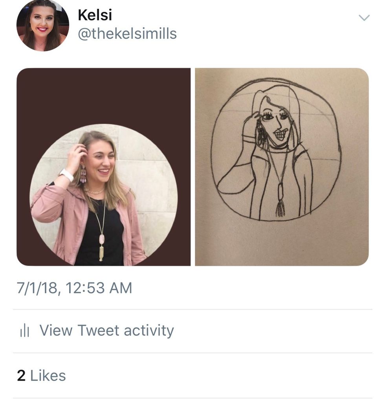Expand the tweet options chevron
This screenshot has width=385, height=399.
[x=364, y=18]
